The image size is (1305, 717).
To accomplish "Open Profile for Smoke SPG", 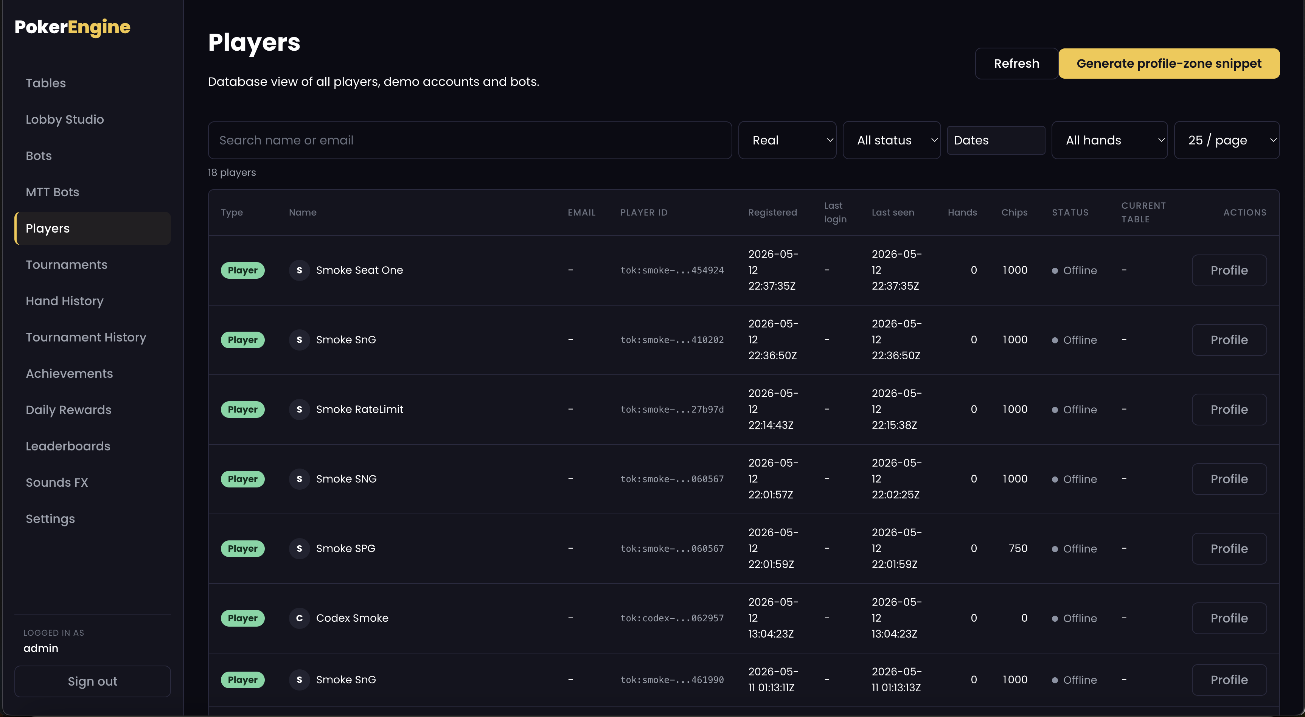I will pos(1229,549).
